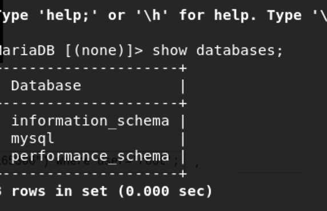Click the '>' prompt symbol
The height and width of the screenshot is (211, 327).
[x=138, y=51]
